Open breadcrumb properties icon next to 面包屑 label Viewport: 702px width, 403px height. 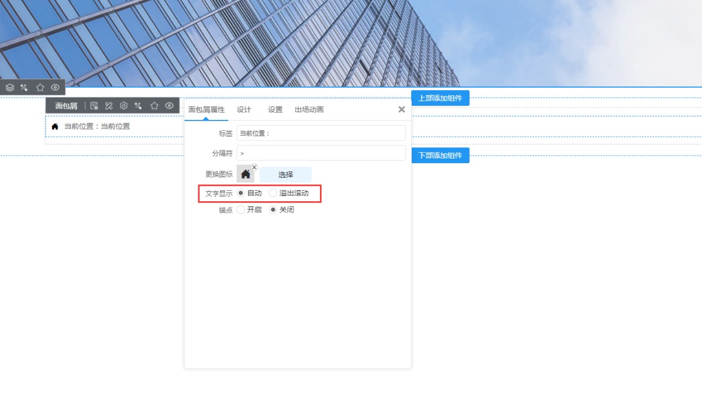pos(94,106)
